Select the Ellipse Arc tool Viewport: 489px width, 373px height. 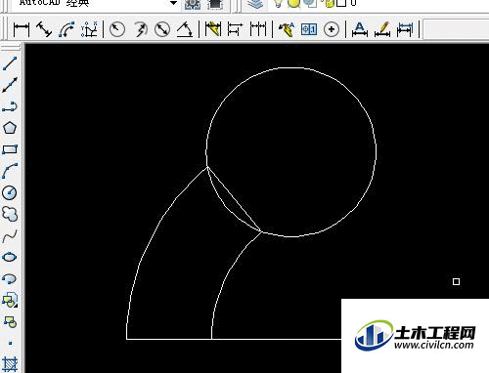pos(10,278)
